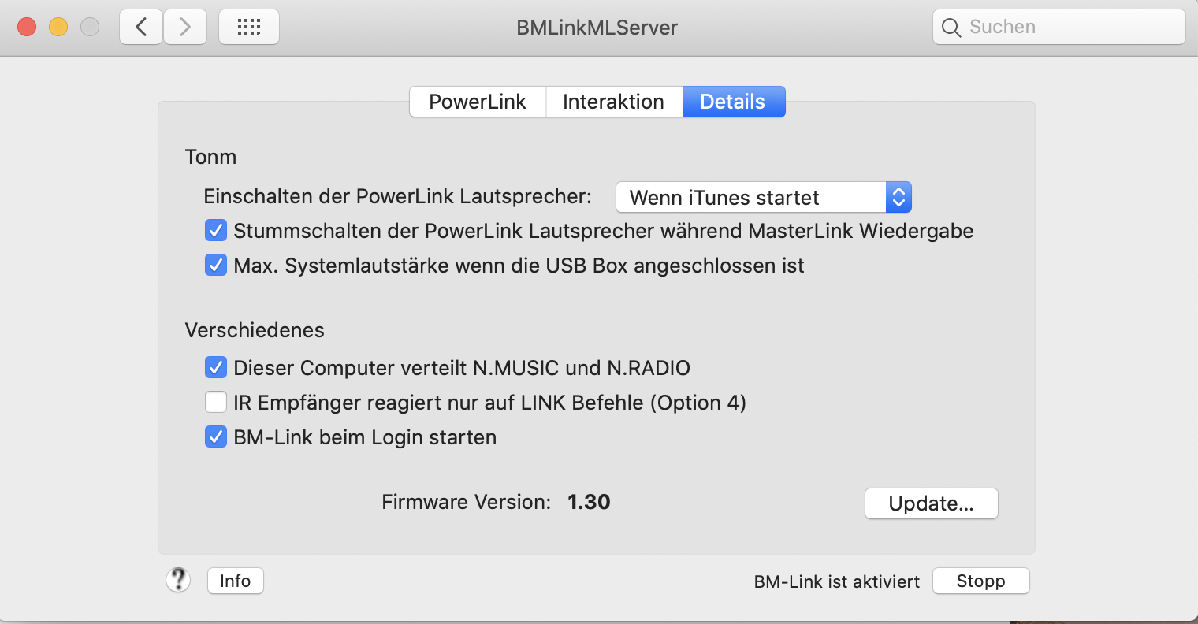Click the magnifier icon in search
Viewport: 1198px width, 624px height.
click(951, 28)
